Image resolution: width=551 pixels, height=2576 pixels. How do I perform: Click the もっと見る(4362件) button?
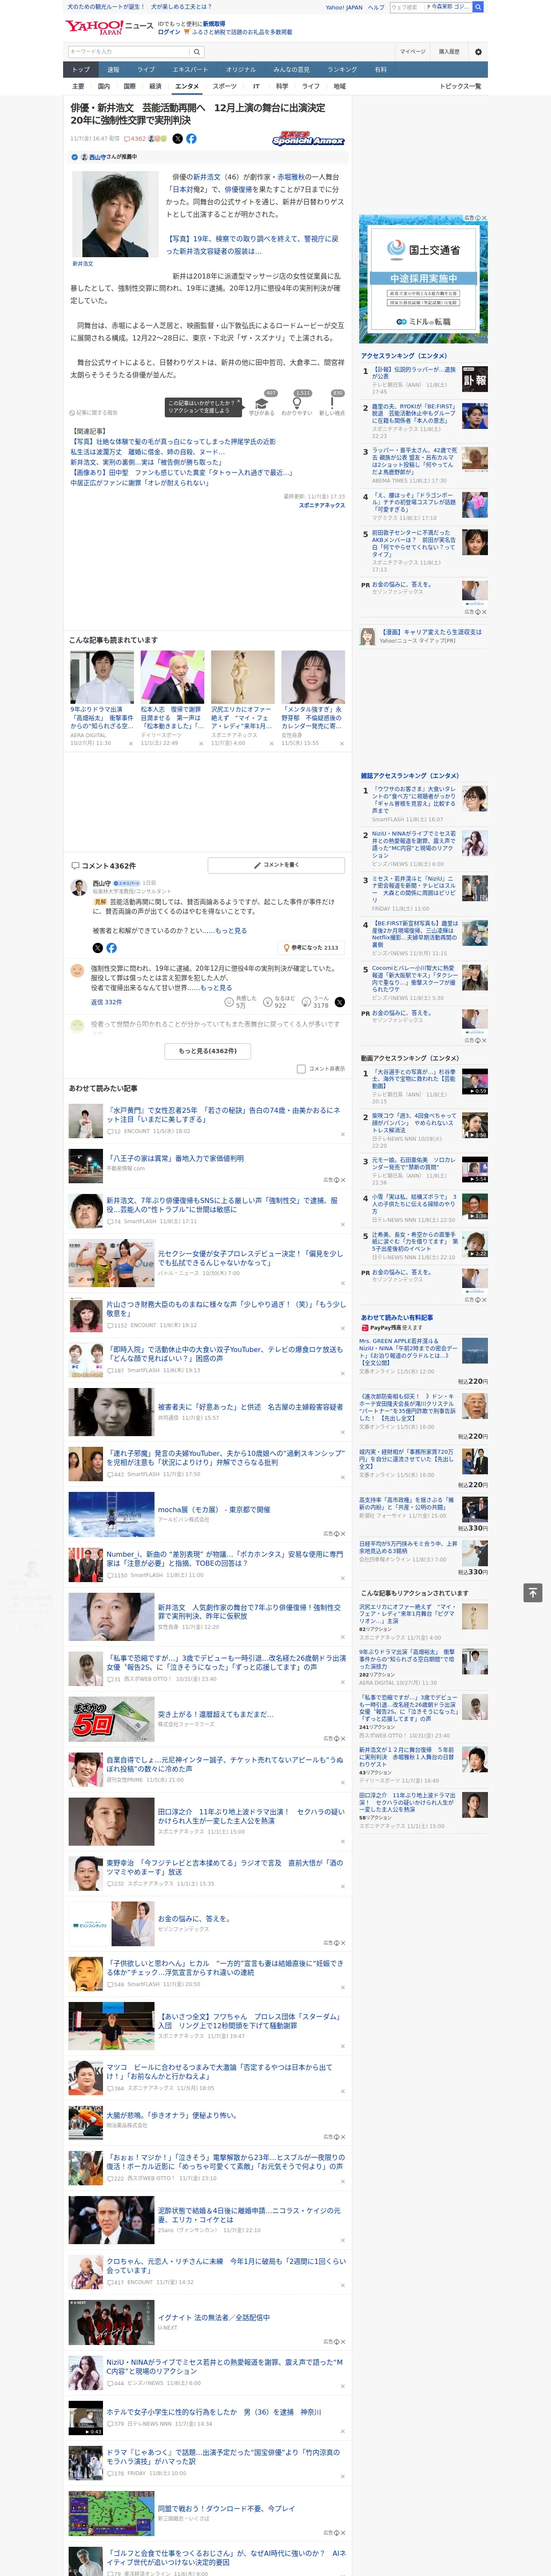click(x=208, y=1051)
